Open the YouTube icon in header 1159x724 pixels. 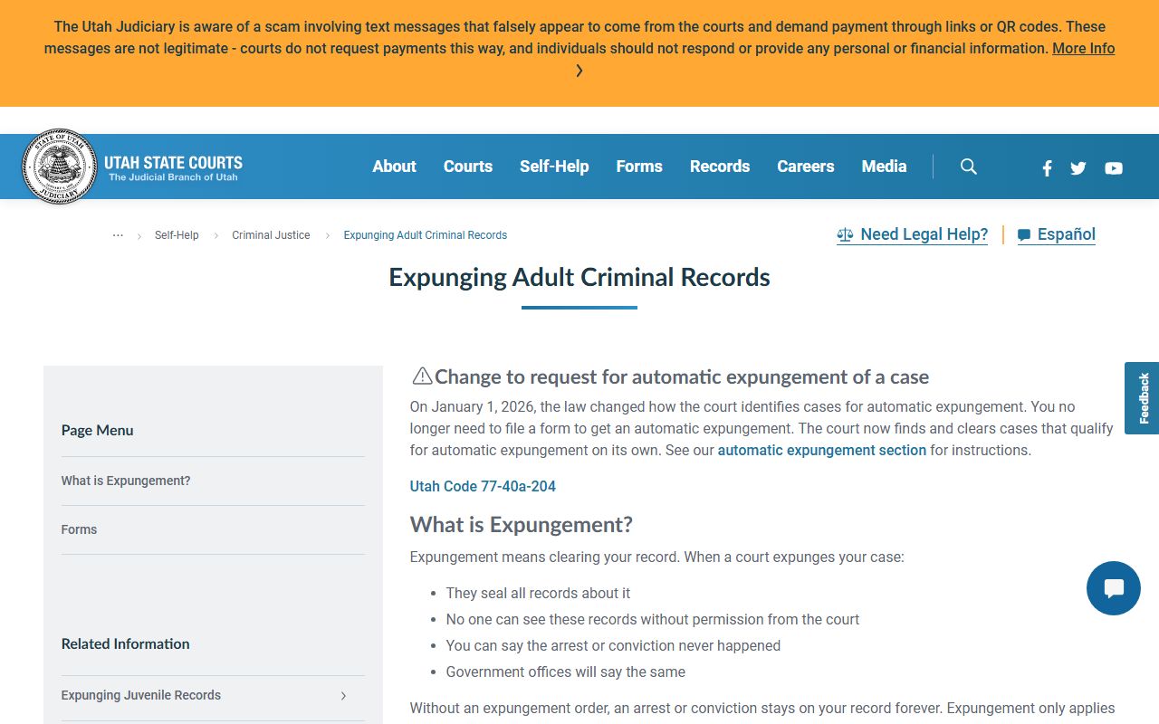click(1114, 167)
